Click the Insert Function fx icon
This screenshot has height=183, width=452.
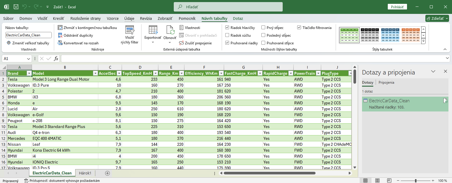(x=56, y=59)
